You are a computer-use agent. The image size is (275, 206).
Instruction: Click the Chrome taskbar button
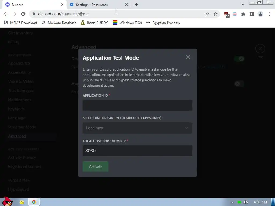click(34, 202)
